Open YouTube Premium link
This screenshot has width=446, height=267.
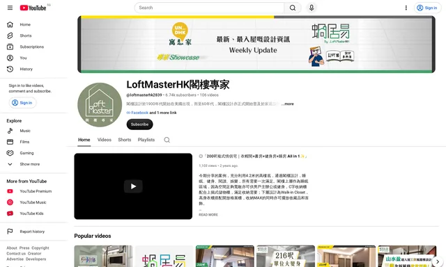coord(33,191)
